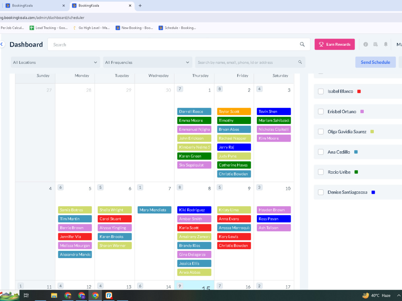Open the info icon in the header
Screen dimensions: 402x301
click(x=365, y=44)
